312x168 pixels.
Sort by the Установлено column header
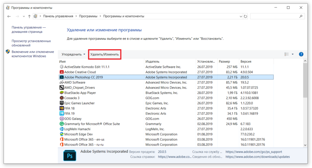pyautogui.click(x=207, y=62)
